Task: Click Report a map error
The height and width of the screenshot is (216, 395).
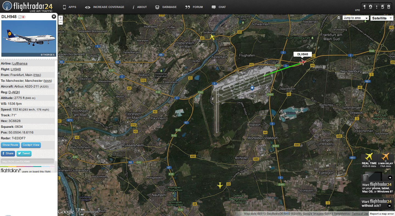Action: coord(382,214)
